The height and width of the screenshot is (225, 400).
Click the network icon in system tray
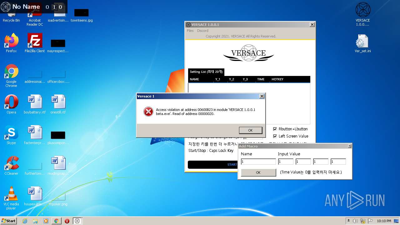(363, 221)
